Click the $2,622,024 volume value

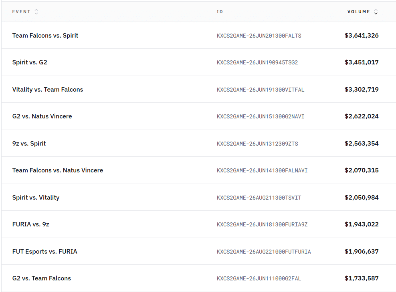(x=362, y=116)
